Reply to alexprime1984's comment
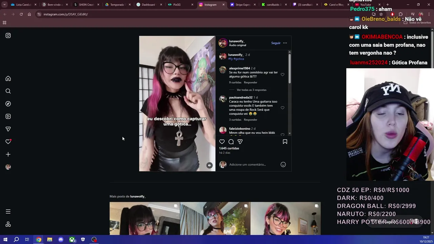This screenshot has width=434, height=244. [251, 82]
